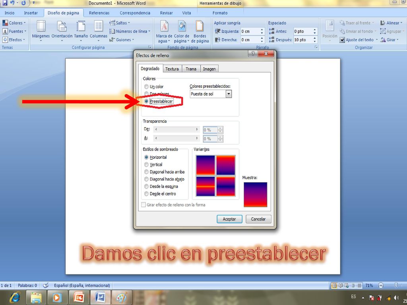Click the Undo arrow in quick access toolbar

point(12,3)
